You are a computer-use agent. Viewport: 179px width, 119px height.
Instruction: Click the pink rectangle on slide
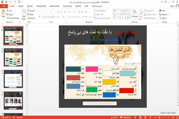[x=92, y=69]
